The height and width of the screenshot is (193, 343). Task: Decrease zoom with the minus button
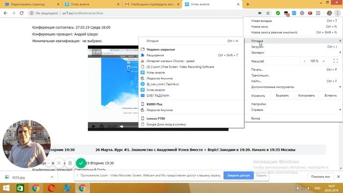[x=304, y=61]
